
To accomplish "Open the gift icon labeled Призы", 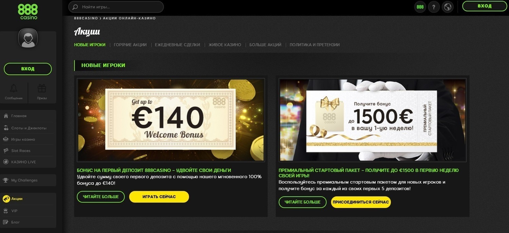I will click(42, 92).
